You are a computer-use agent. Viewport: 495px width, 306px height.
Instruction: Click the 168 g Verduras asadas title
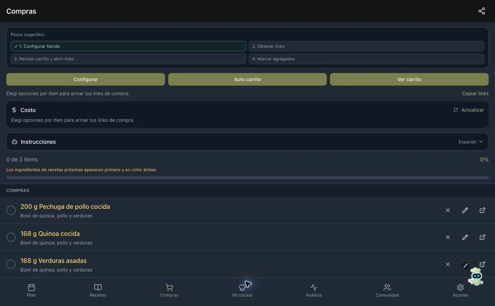53,261
